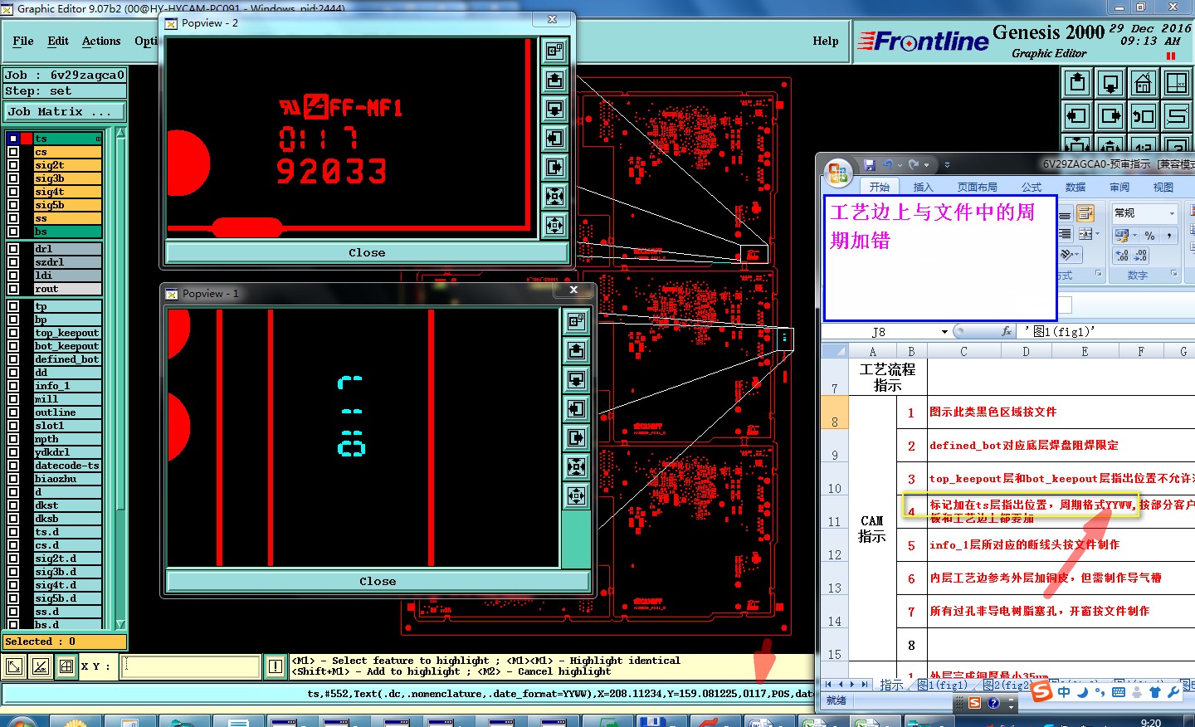Toggle visibility checkbox for layer sig3b
The height and width of the screenshot is (727, 1195).
click(x=13, y=178)
